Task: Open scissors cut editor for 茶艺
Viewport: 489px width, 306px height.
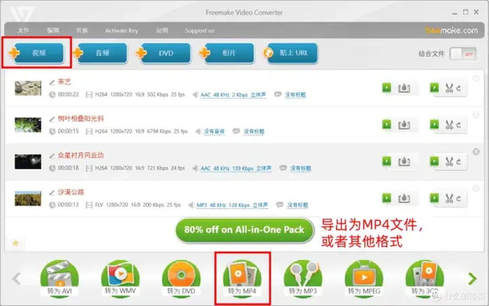Action: coord(449,88)
